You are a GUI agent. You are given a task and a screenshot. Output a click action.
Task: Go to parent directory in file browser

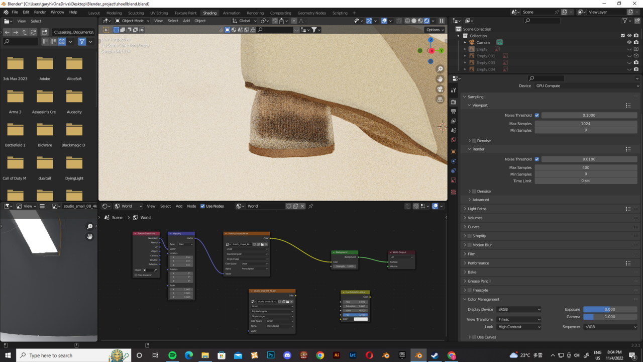[24, 32]
